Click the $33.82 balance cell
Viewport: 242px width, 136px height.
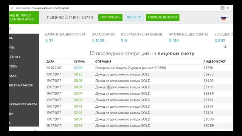click(x=208, y=100)
